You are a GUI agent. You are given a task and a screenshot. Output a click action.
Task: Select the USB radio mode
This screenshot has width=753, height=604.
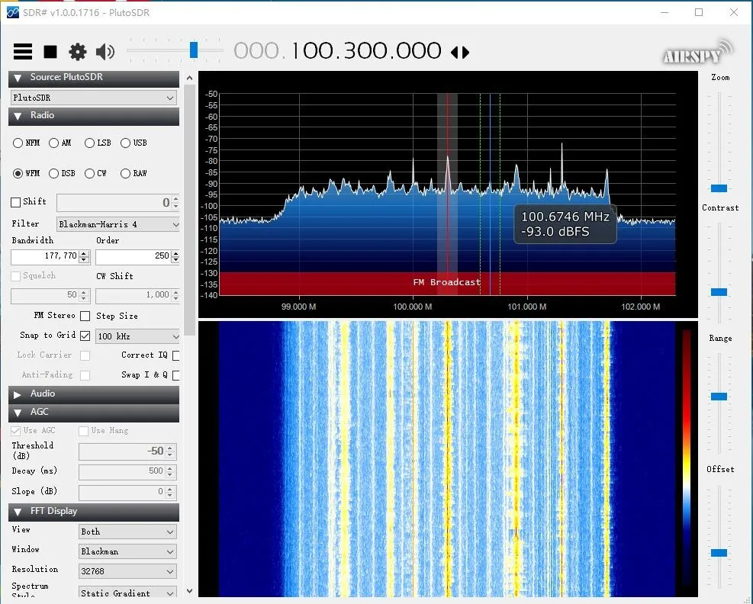tap(125, 143)
